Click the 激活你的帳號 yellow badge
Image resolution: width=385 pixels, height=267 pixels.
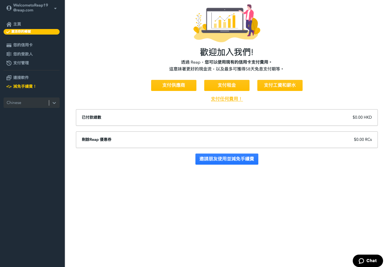pos(31,32)
